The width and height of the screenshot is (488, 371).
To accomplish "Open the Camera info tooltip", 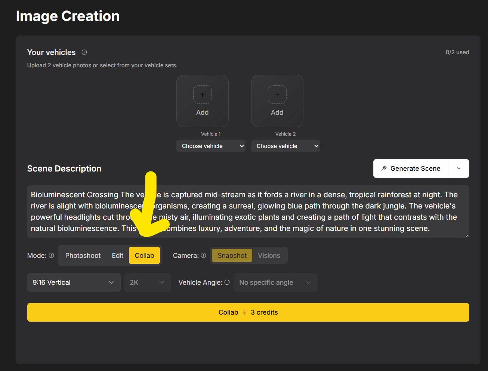I will tap(203, 255).
